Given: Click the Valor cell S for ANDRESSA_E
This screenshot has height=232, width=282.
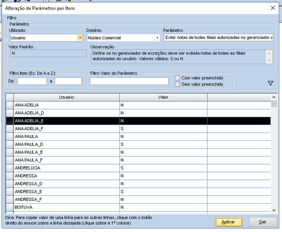Looking at the screenshot, I should point(163,192).
